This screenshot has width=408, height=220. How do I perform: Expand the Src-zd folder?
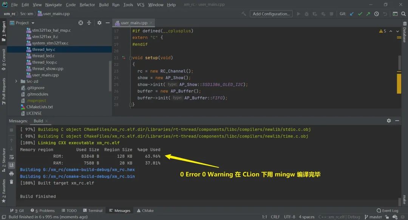point(16,81)
